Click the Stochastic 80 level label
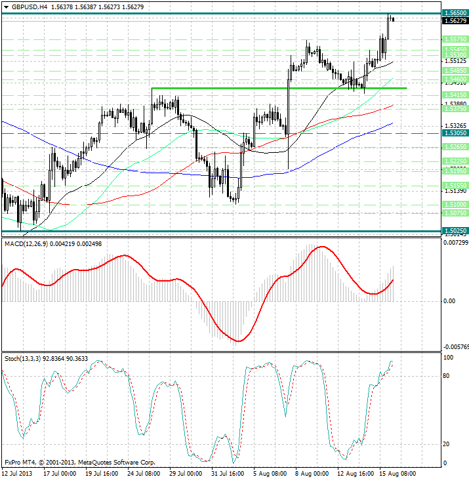The image size is (469, 479). coord(446,376)
